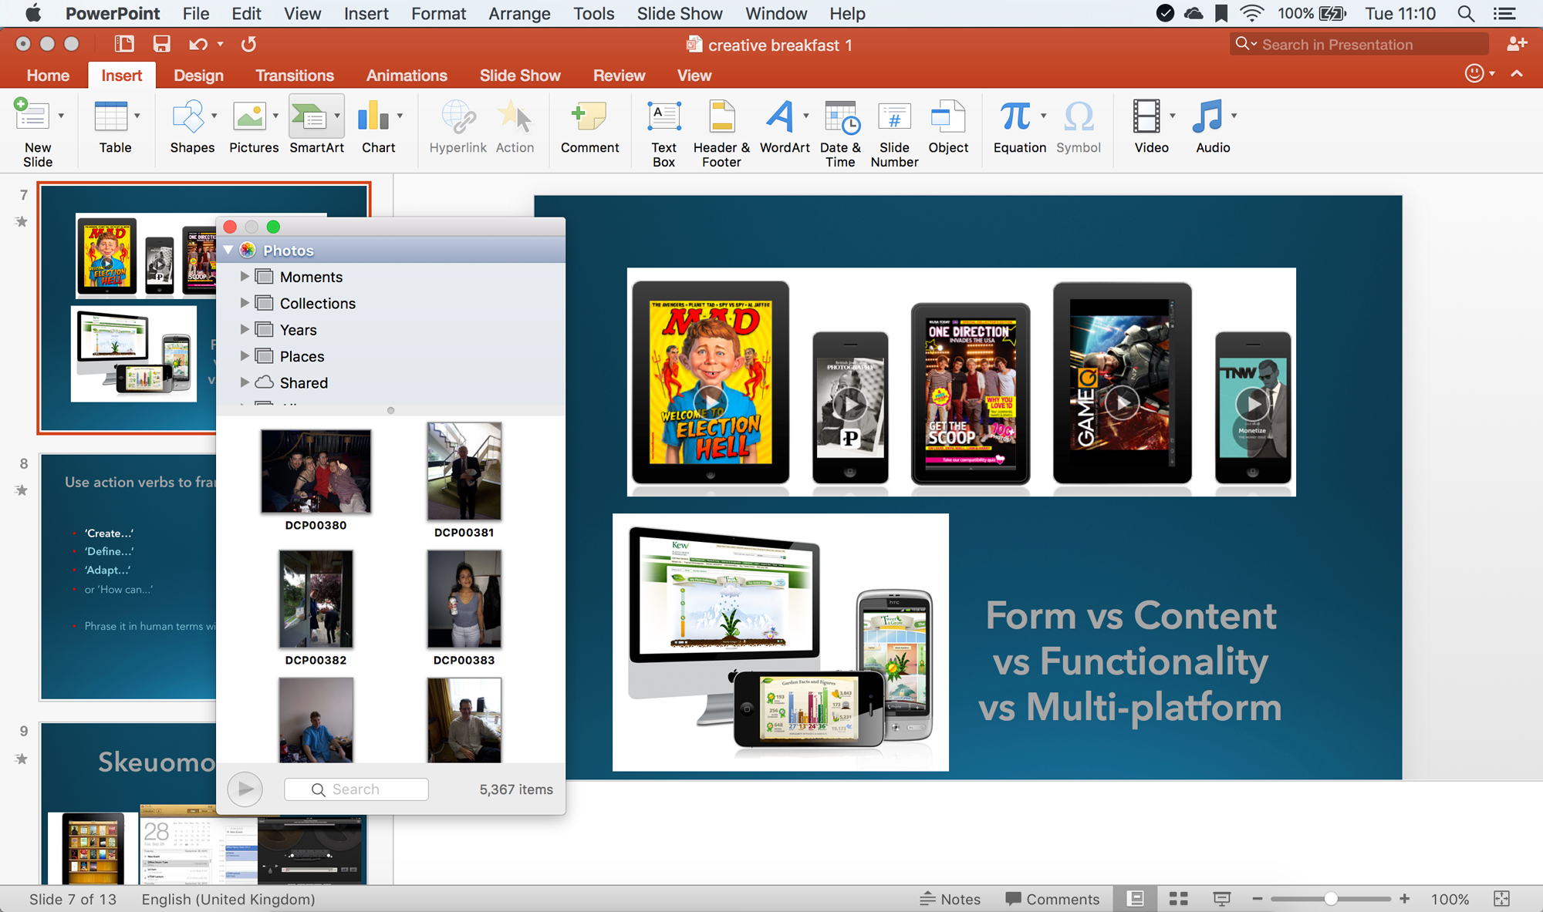Insert a Text Box
The image size is (1543, 912).
pyautogui.click(x=663, y=127)
